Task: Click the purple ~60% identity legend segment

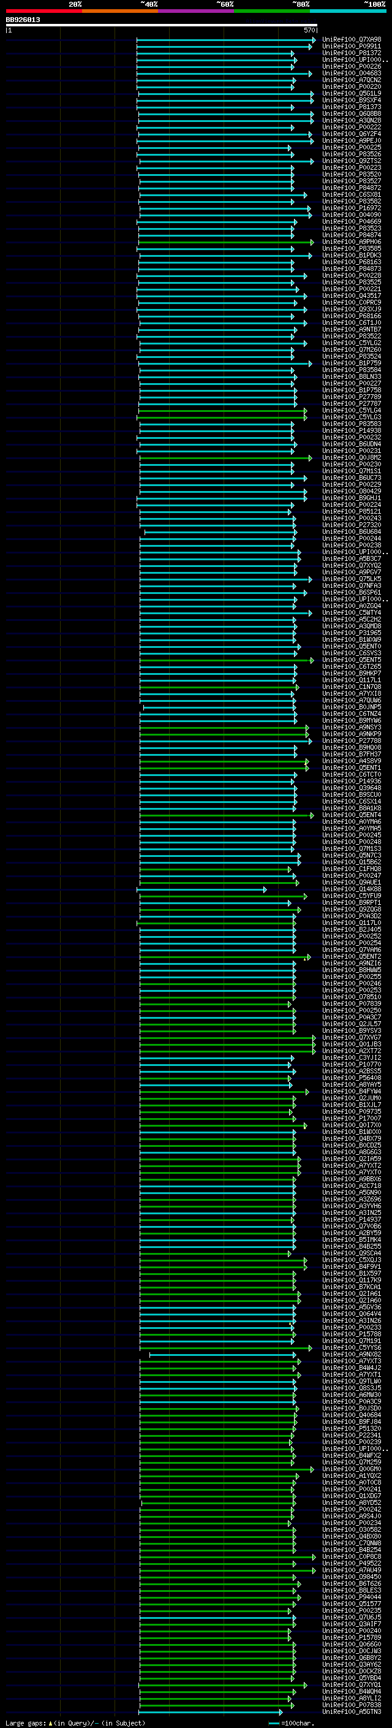Action: pyautogui.click(x=195, y=11)
